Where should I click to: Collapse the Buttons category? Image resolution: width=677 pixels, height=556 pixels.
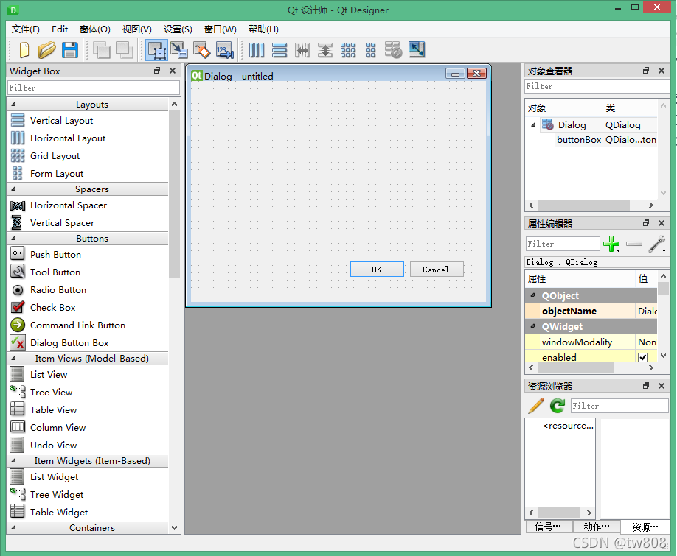[13, 239]
